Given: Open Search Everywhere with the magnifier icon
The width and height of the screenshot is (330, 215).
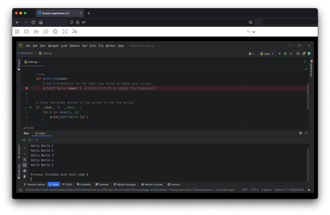Looking at the screenshot, I should click(x=298, y=53).
